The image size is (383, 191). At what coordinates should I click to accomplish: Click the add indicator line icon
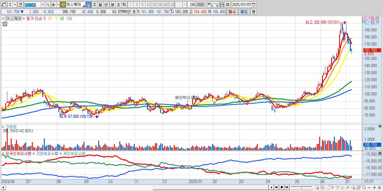pos(216,5)
